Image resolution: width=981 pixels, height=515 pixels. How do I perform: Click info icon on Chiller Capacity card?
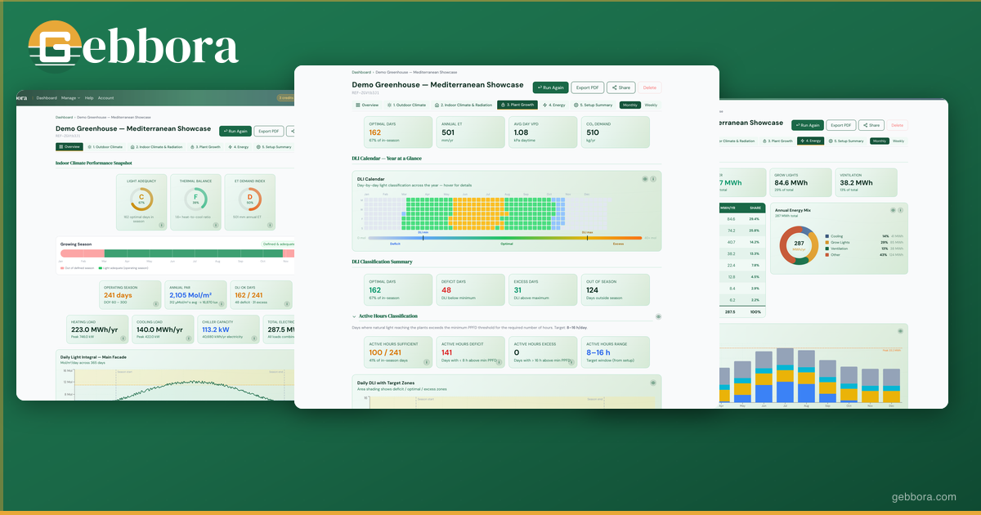pos(253,337)
